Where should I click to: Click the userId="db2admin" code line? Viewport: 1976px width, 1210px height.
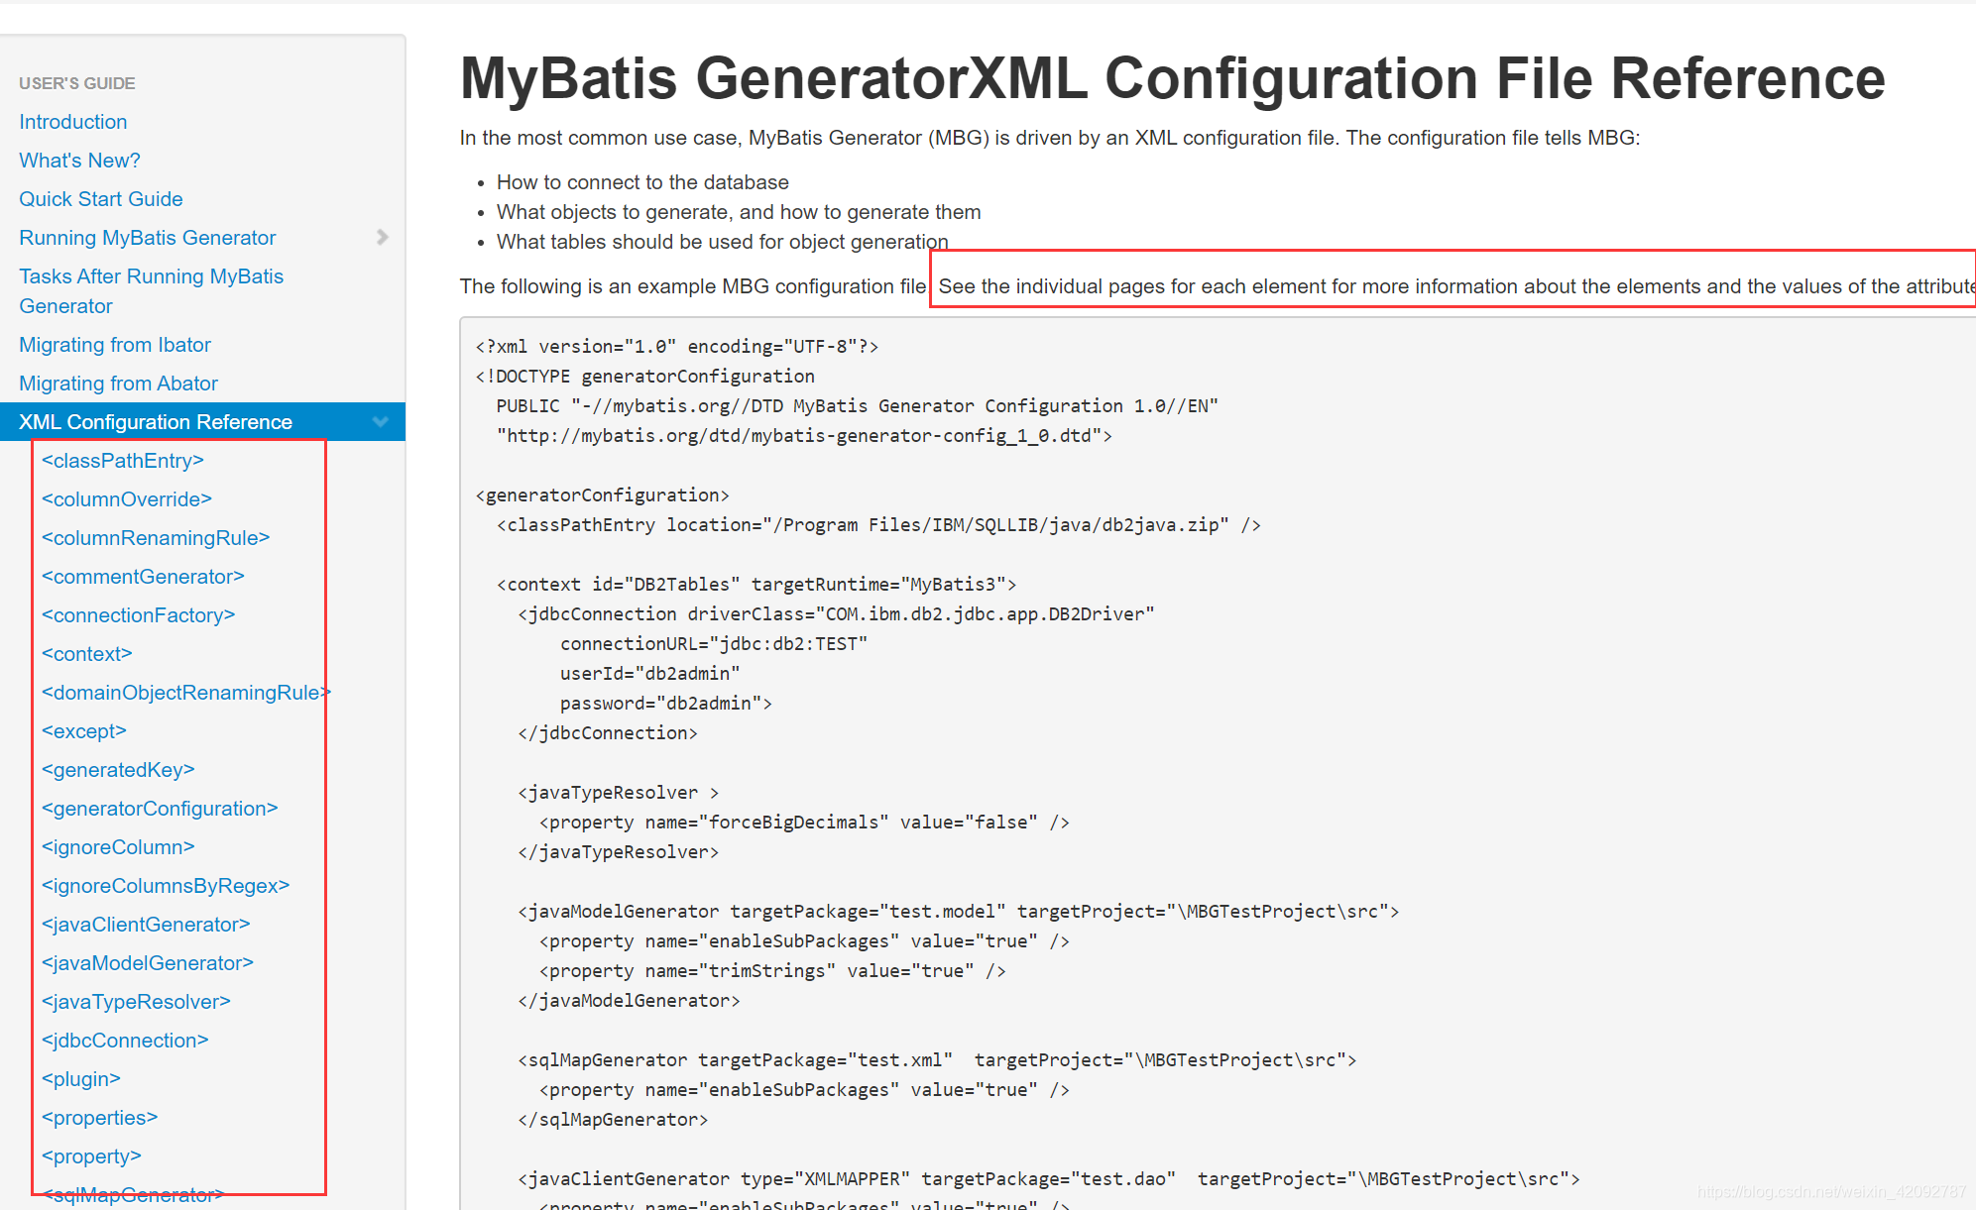pos(650,674)
